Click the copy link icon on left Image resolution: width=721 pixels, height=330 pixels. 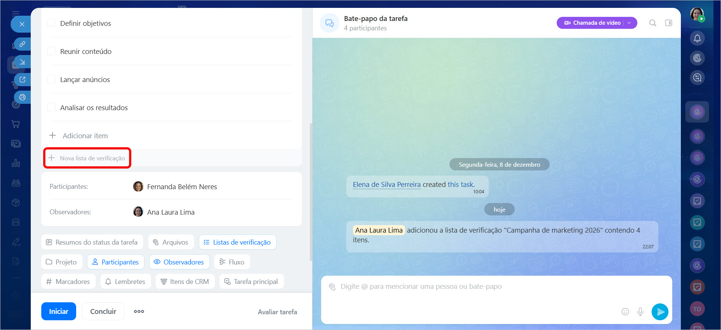pyautogui.click(x=23, y=44)
